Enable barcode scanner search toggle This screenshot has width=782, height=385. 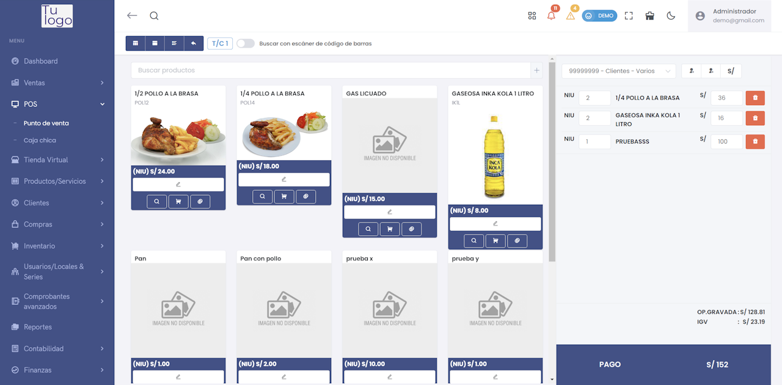point(246,43)
